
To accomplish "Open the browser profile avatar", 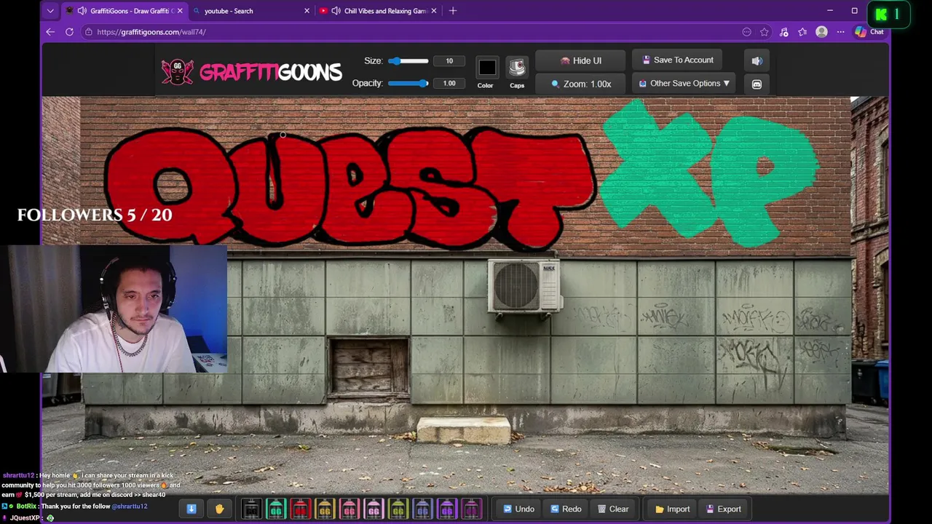I will click(x=821, y=32).
